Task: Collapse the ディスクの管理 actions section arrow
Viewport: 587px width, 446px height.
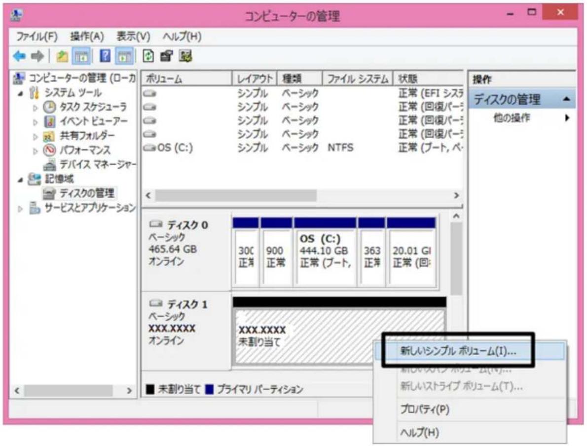Action: (x=567, y=99)
